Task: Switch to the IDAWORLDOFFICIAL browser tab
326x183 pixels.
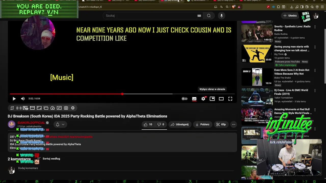Action: pos(145,1)
